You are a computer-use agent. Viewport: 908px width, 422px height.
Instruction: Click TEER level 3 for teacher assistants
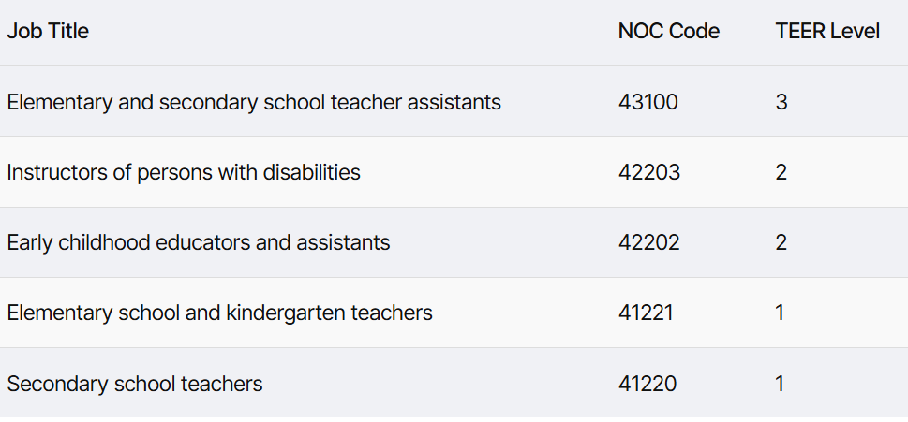pos(781,102)
